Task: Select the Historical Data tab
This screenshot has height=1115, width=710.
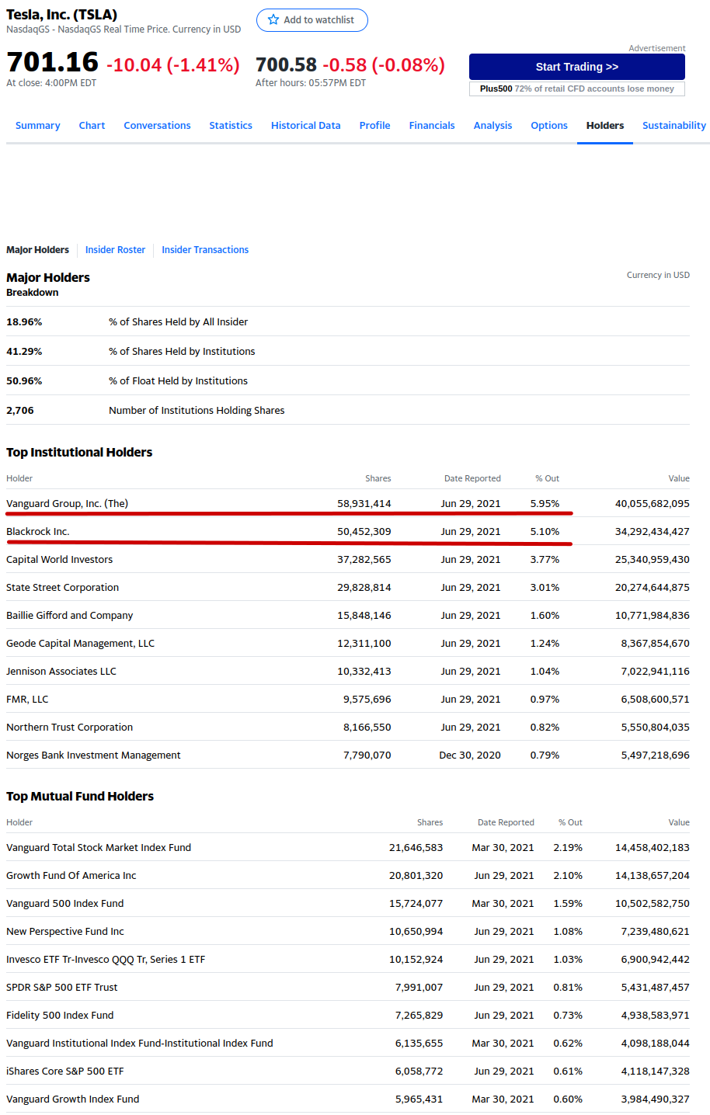Action: (x=305, y=126)
